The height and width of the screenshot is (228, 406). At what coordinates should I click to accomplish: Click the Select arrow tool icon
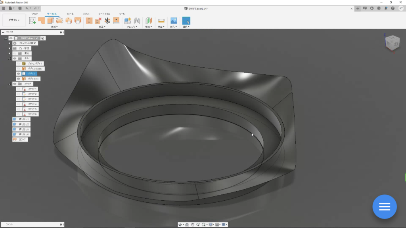(x=186, y=21)
